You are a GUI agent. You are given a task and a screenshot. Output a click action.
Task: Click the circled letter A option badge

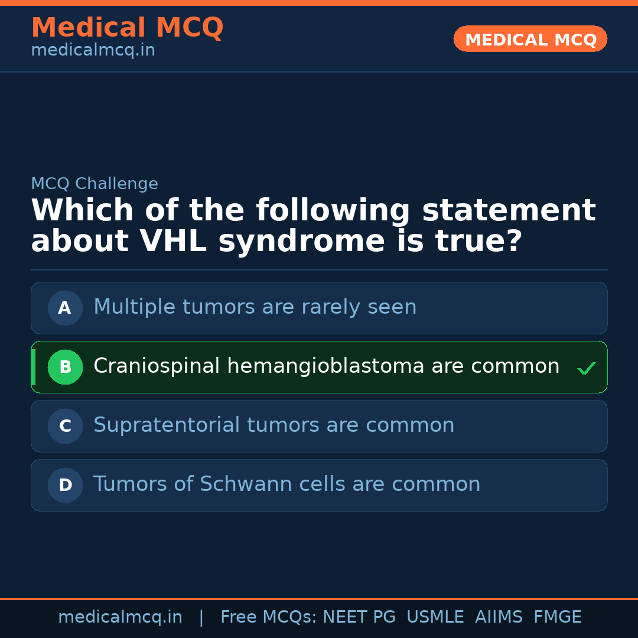coord(65,308)
